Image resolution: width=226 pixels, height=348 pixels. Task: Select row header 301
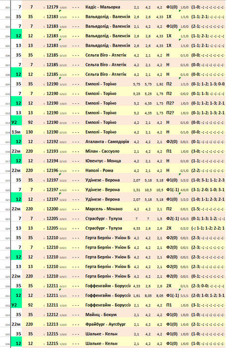(7, 8)
